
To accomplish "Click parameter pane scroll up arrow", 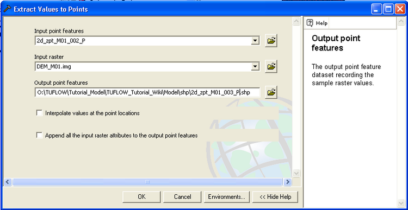I will point(296,21).
